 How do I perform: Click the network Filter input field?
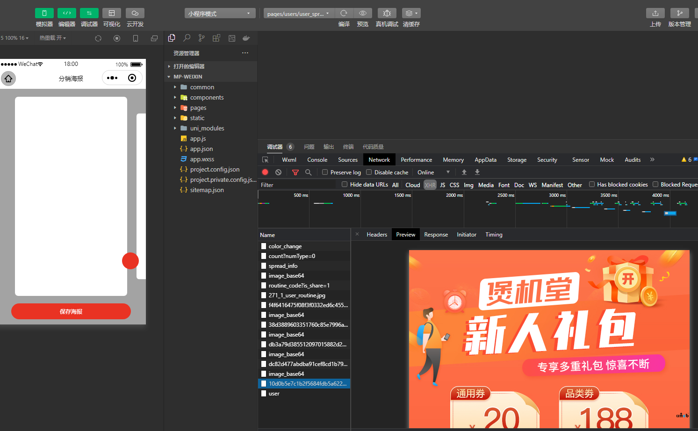click(x=297, y=185)
